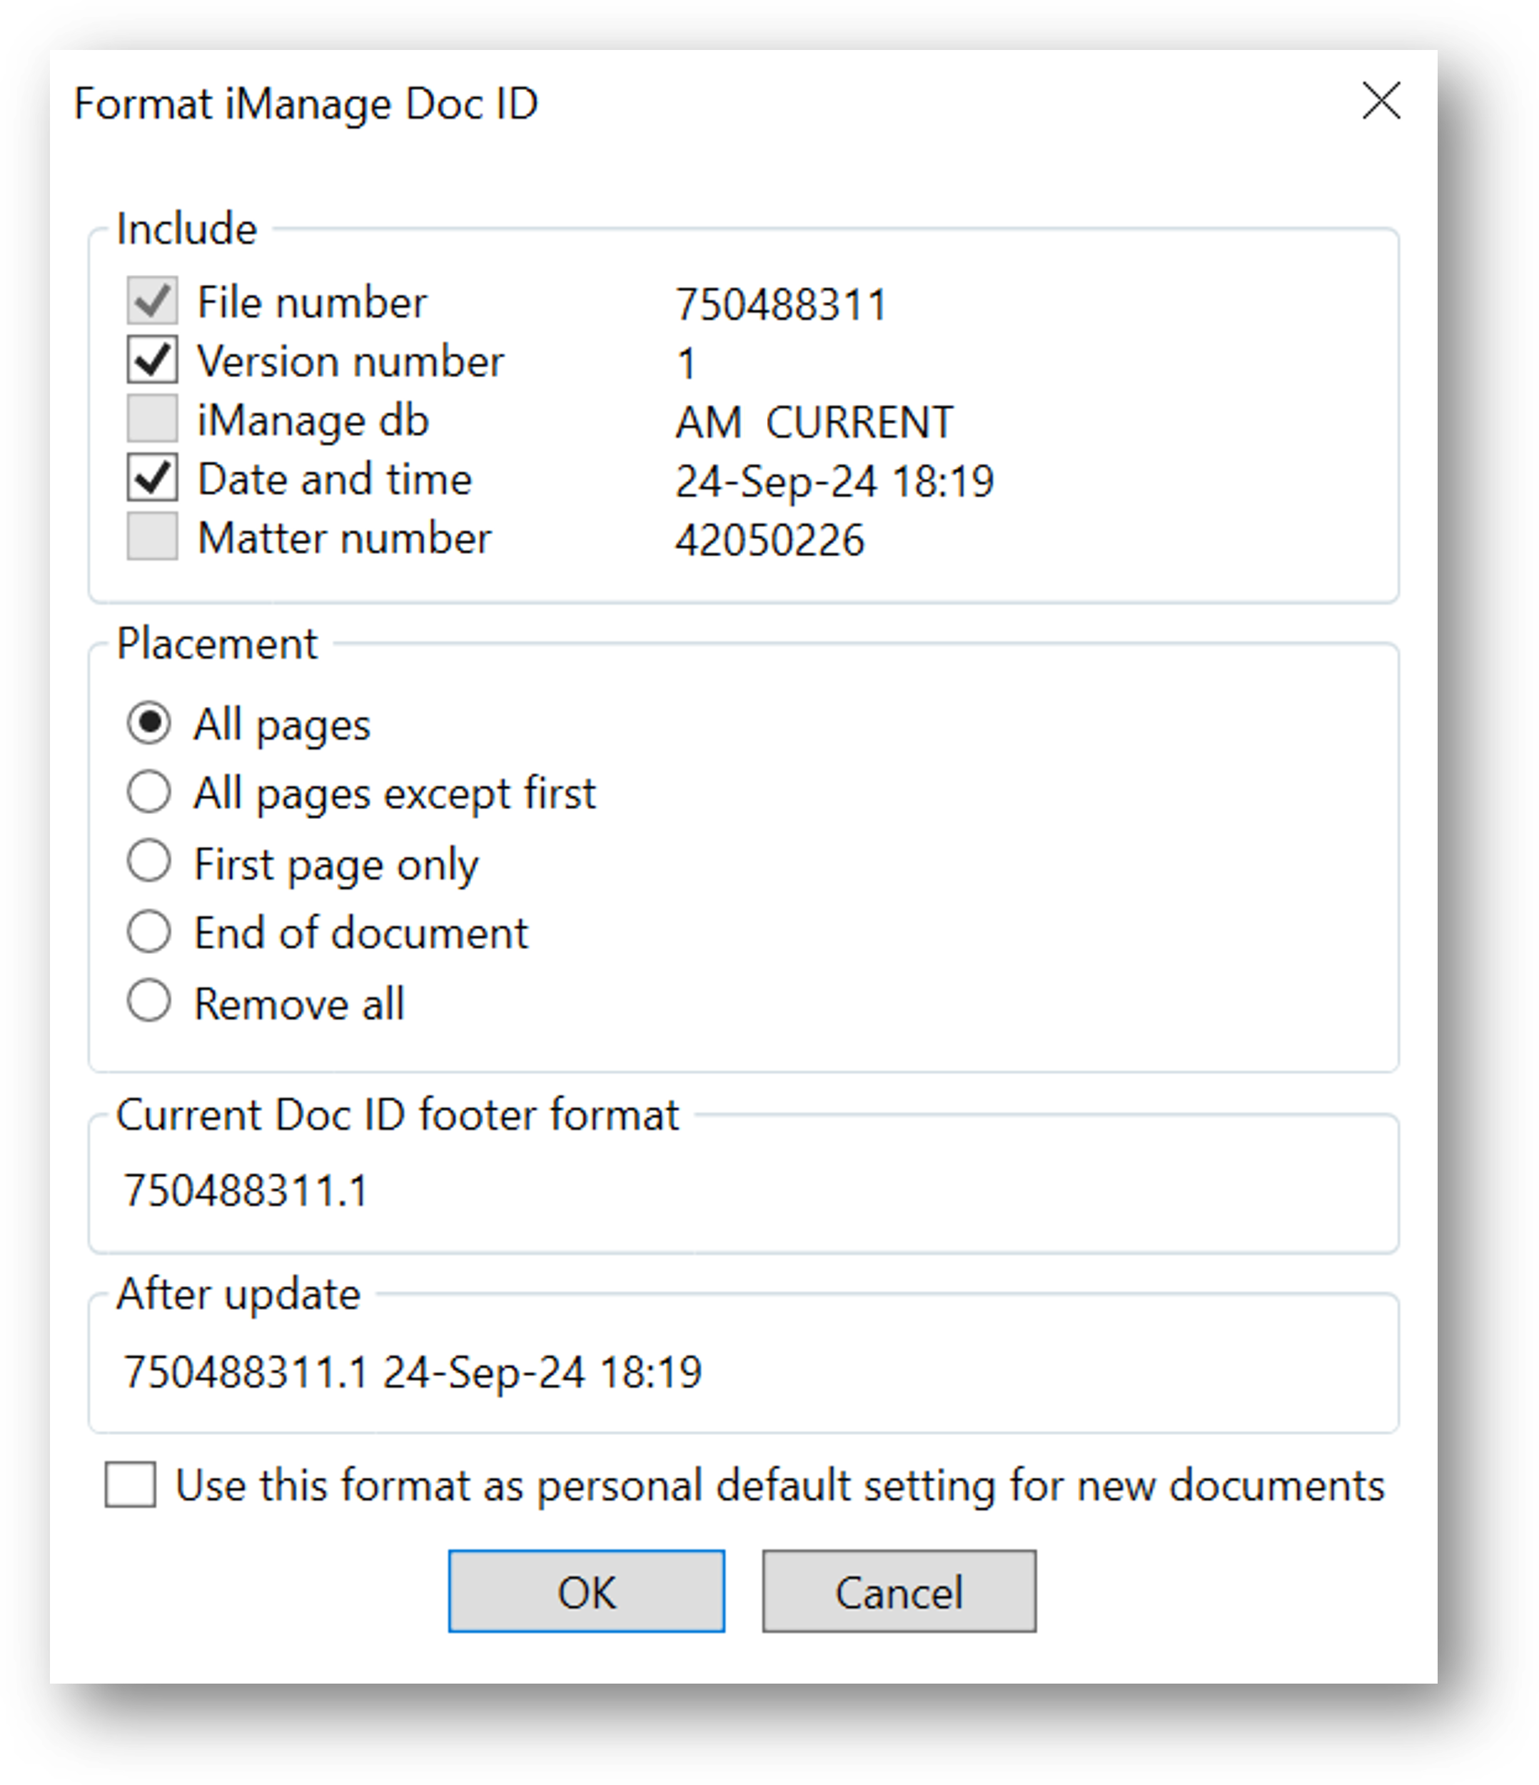The width and height of the screenshot is (1539, 1785).
Task: Enable personal default setting checkbox
Action: (131, 1485)
